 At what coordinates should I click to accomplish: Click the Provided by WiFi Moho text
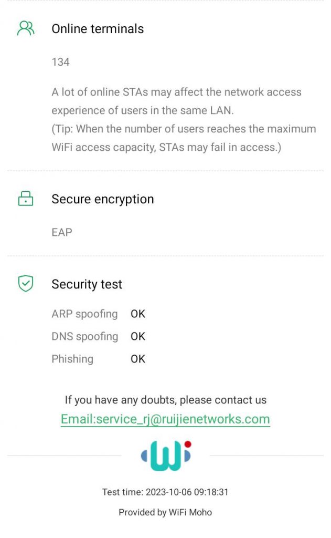[165, 512]
